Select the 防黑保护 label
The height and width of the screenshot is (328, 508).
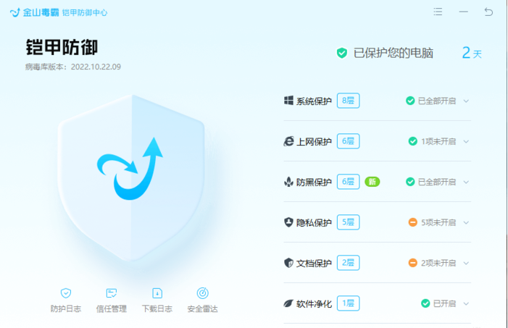click(314, 182)
